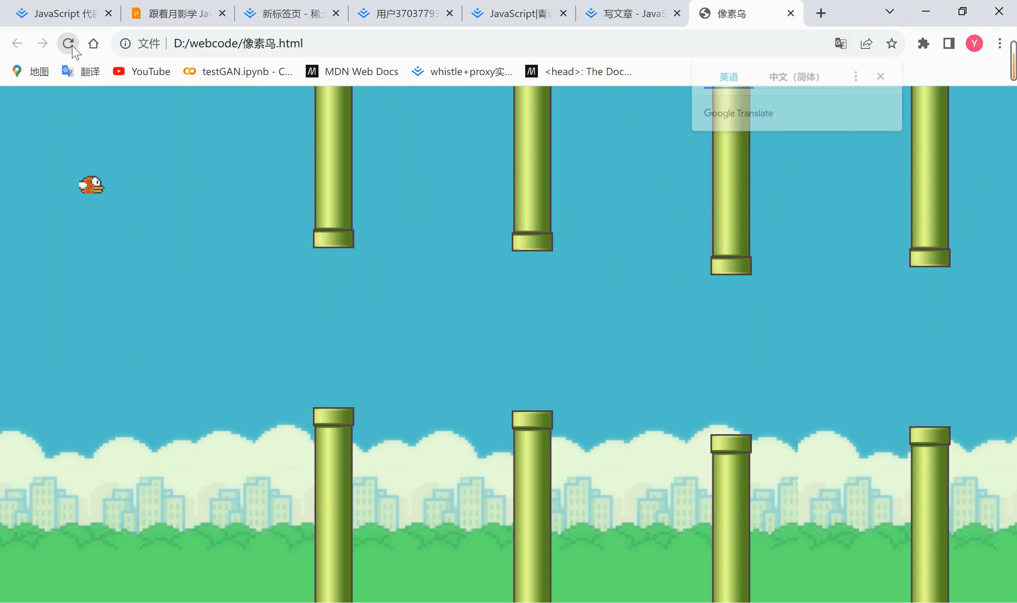Open the YouTube bookmark
1017x603 pixels.
click(142, 72)
